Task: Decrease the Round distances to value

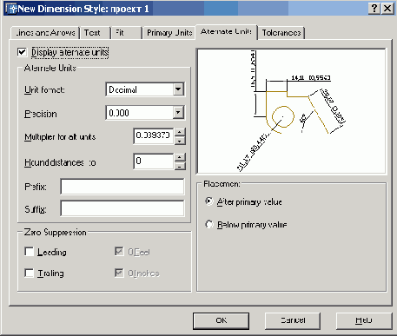Action: (x=180, y=166)
